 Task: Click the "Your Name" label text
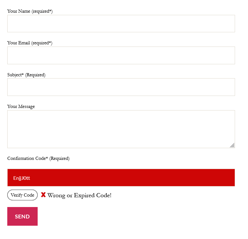(x=19, y=11)
